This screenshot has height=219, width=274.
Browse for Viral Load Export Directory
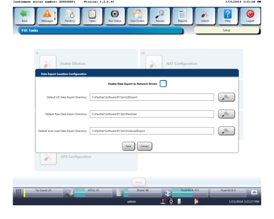pyautogui.click(x=226, y=131)
